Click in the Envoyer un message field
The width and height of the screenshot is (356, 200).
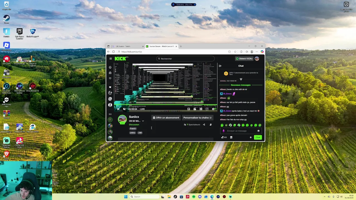(x=241, y=131)
